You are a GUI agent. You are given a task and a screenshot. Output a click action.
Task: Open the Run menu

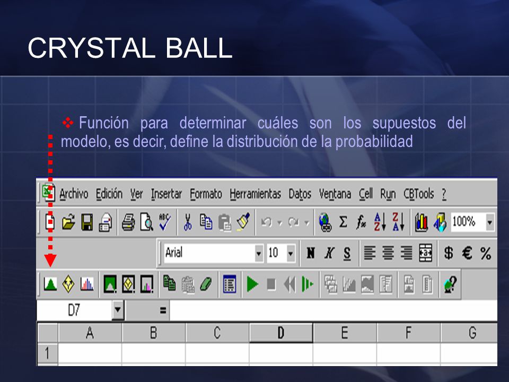[388, 194]
